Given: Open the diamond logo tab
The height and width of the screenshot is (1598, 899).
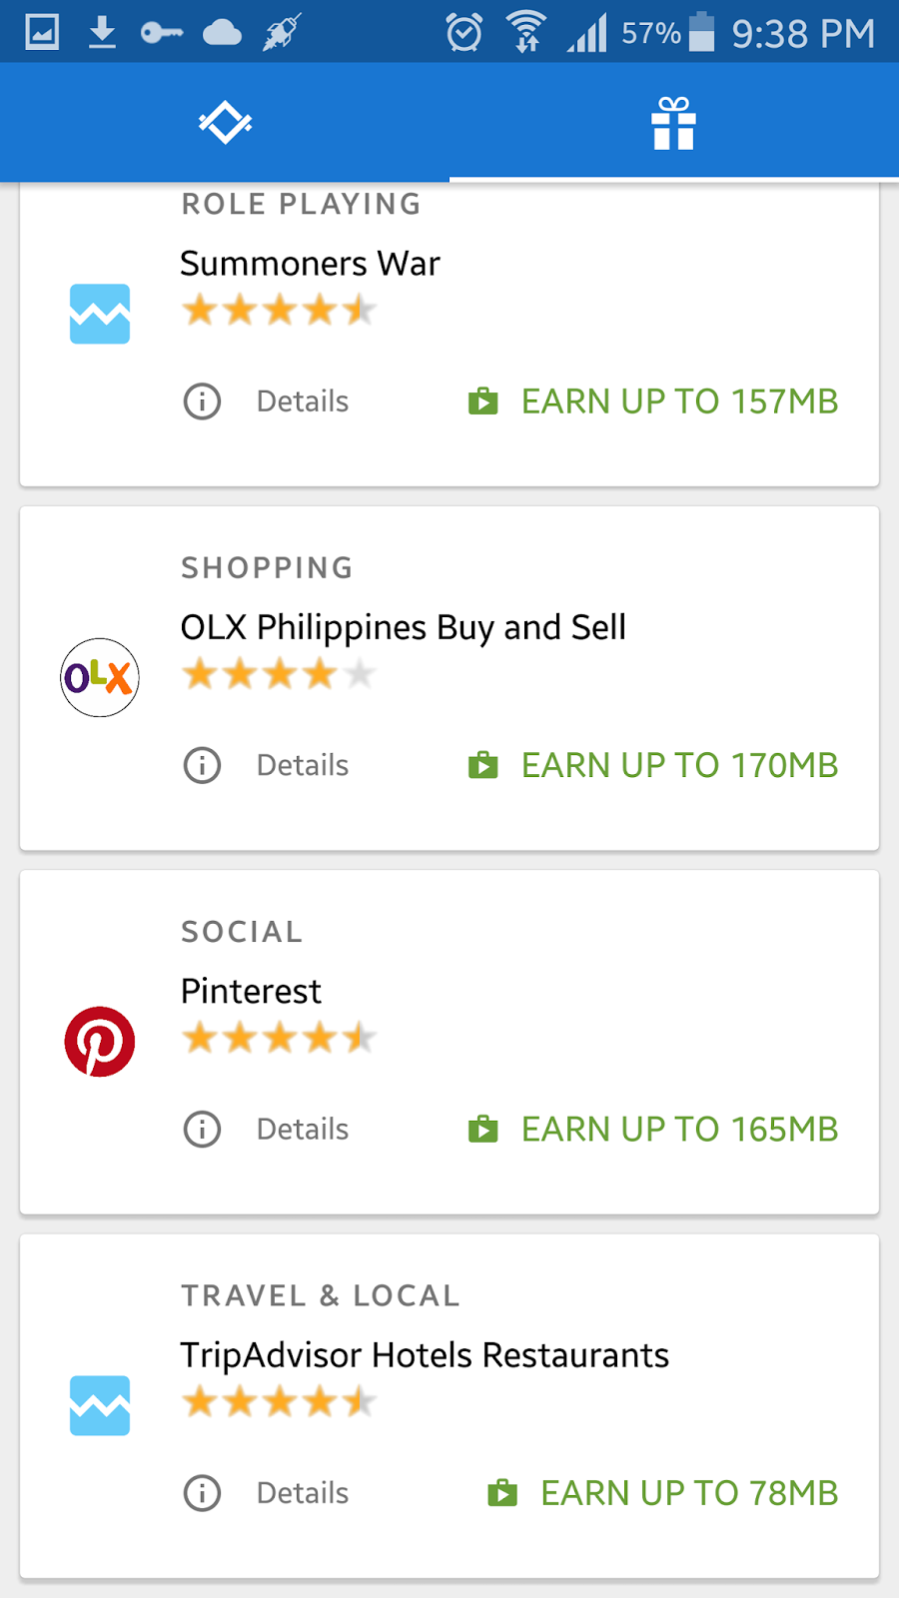Looking at the screenshot, I should [225, 123].
